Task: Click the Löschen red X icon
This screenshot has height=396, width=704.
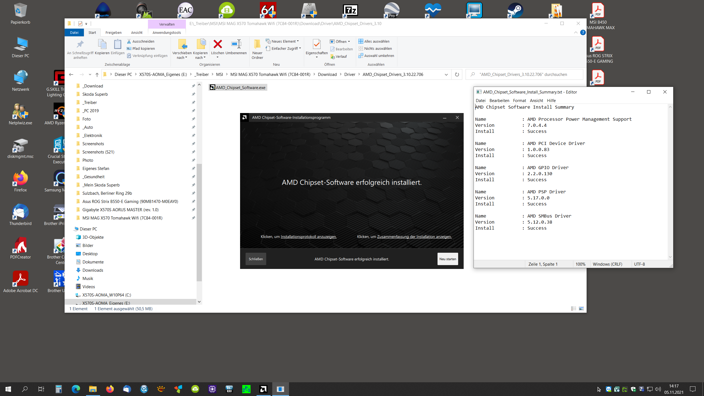Action: tap(218, 44)
